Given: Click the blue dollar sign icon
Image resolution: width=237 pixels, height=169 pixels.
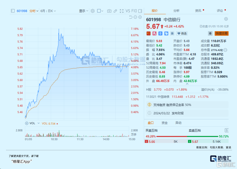Looking at the screenshot, I should click(160, 33).
